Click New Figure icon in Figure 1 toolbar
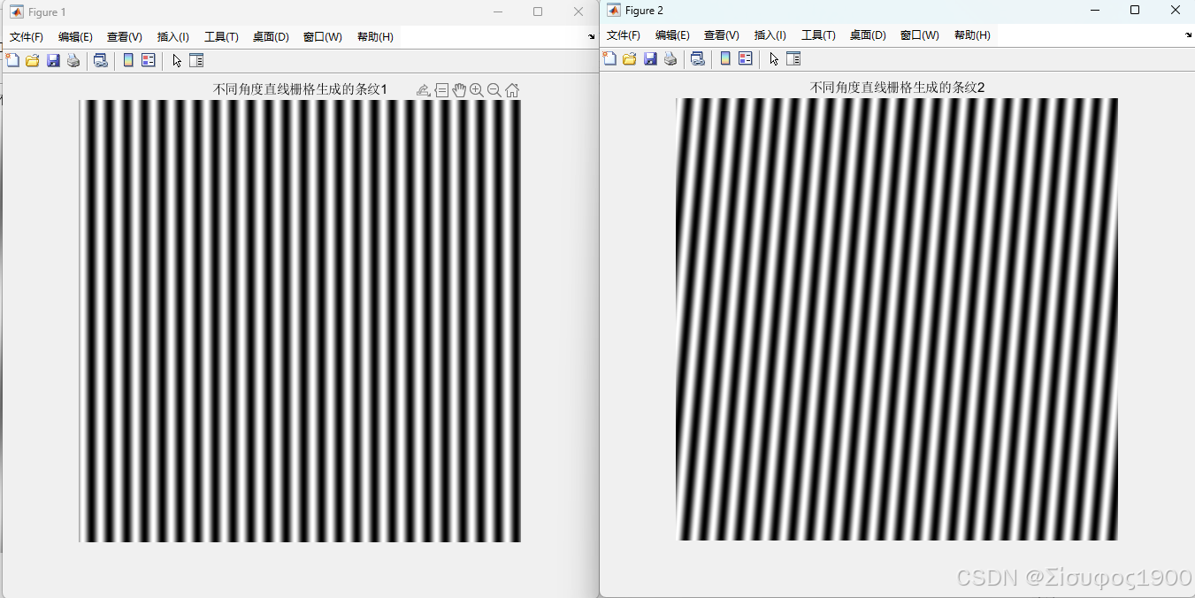1195x598 pixels. point(12,60)
